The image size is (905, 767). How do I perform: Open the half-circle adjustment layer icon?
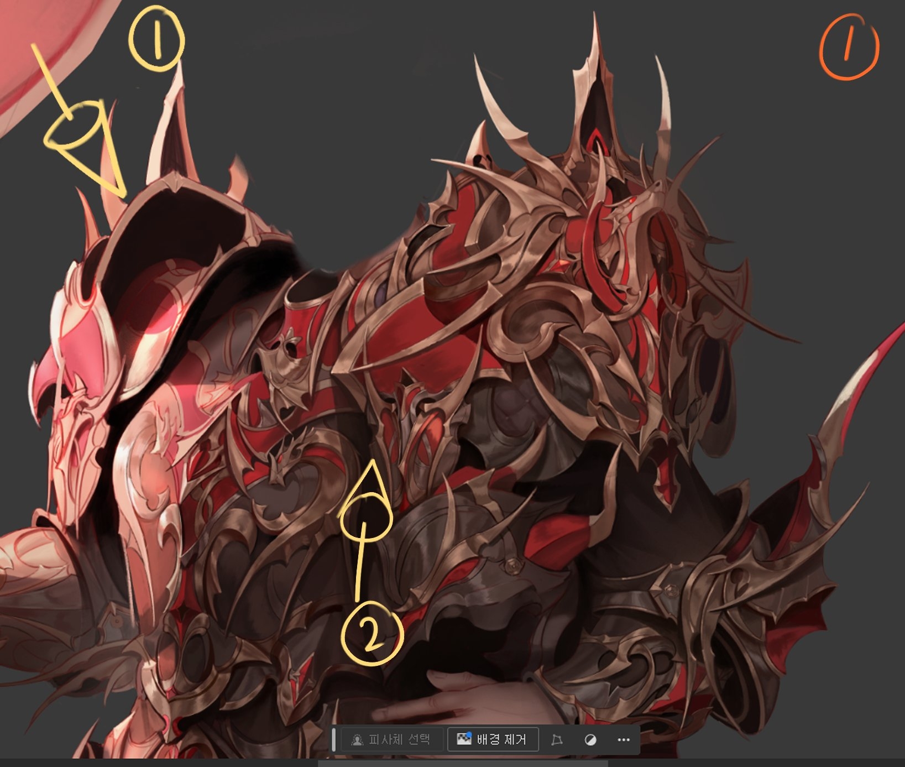click(x=590, y=740)
